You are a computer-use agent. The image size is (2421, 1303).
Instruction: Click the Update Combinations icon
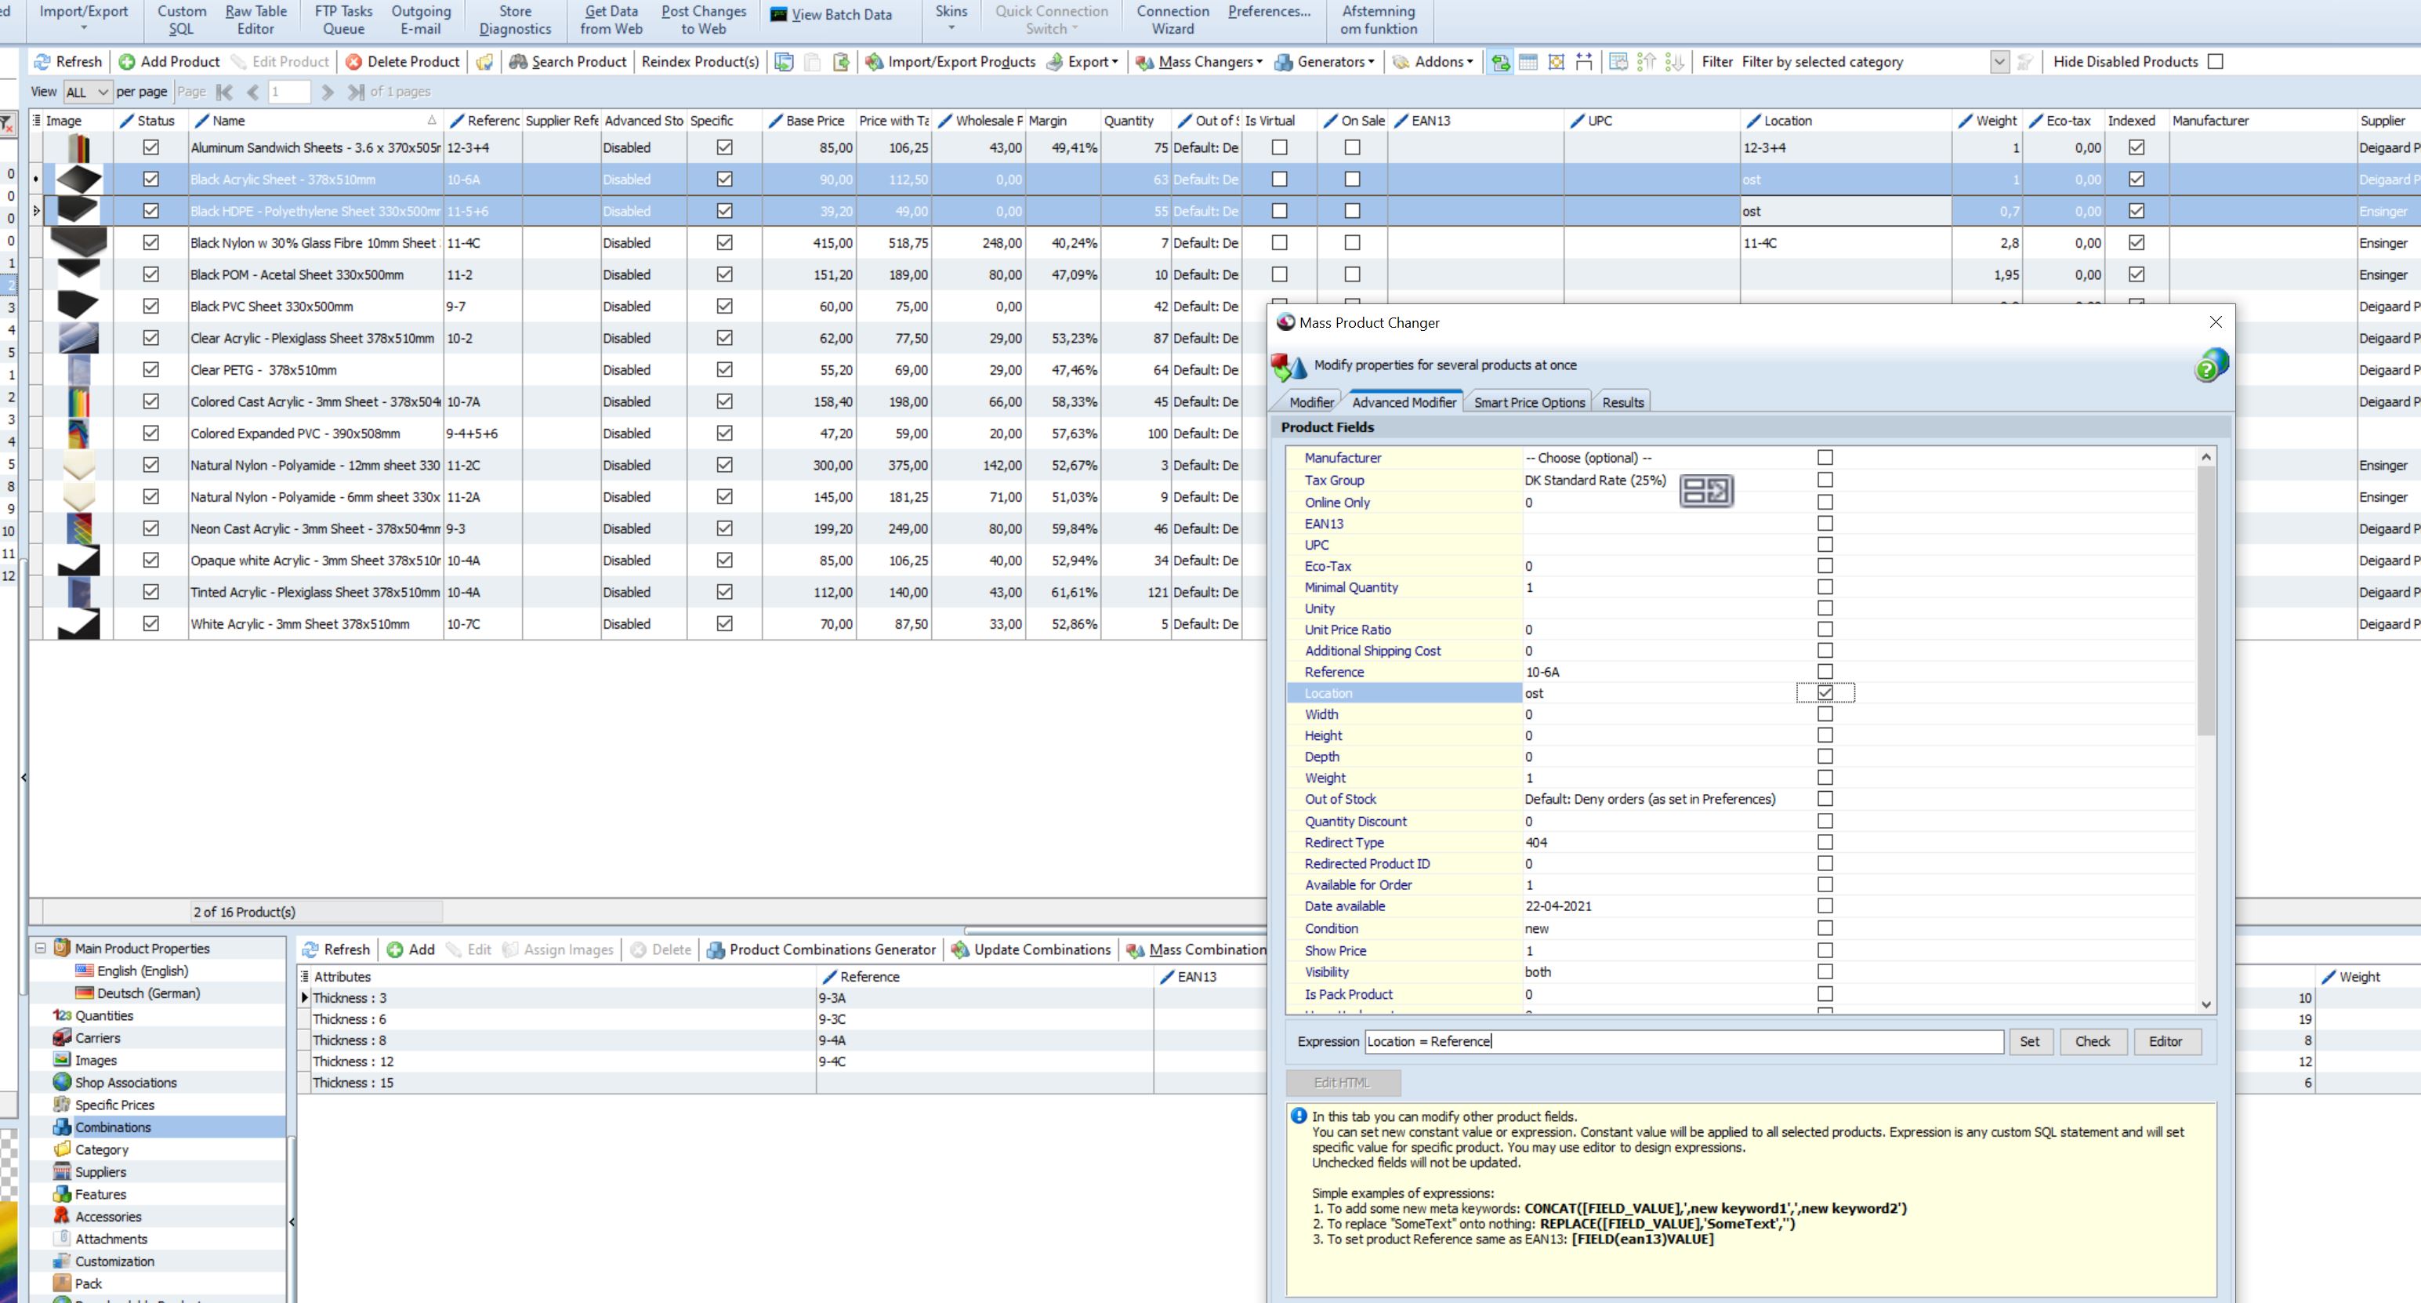coord(959,949)
